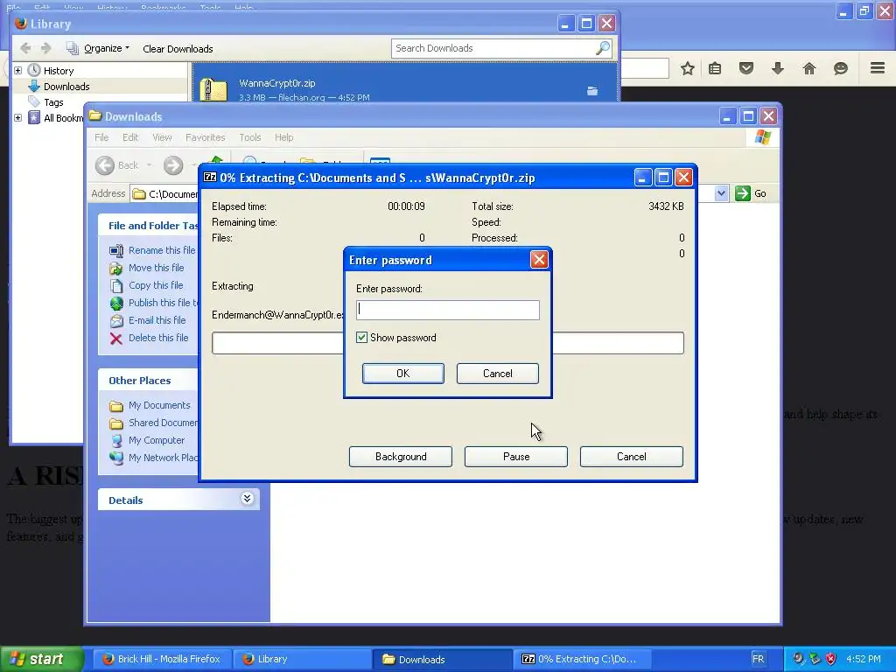
Task: Click the Windows flag logo in Explorer
Action: tap(762, 137)
